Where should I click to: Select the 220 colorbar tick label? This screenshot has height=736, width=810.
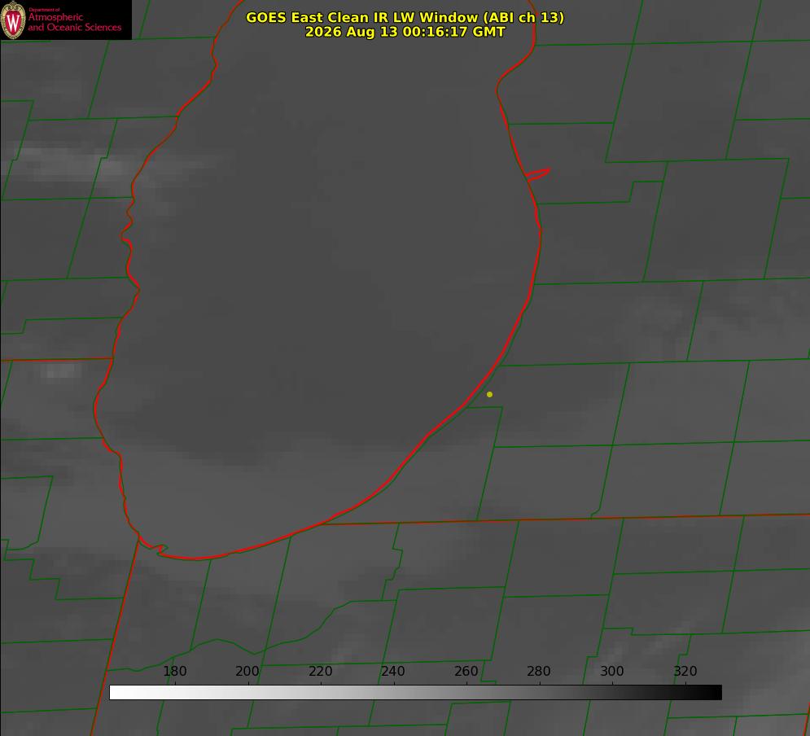pos(320,671)
